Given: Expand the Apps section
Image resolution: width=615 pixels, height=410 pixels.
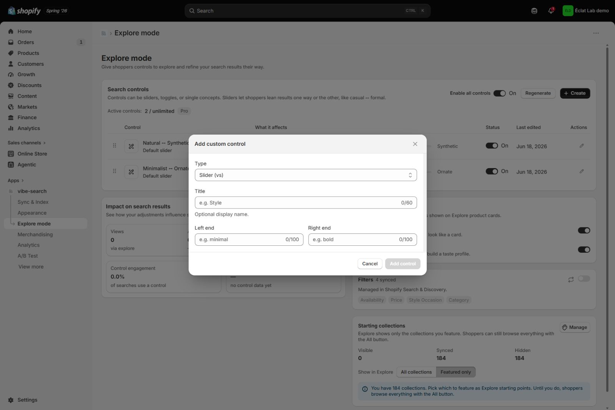Looking at the screenshot, I should [15, 180].
